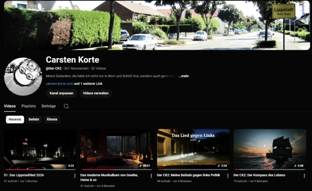Click the channel banner image
The image size is (312, 191).
click(157, 25)
